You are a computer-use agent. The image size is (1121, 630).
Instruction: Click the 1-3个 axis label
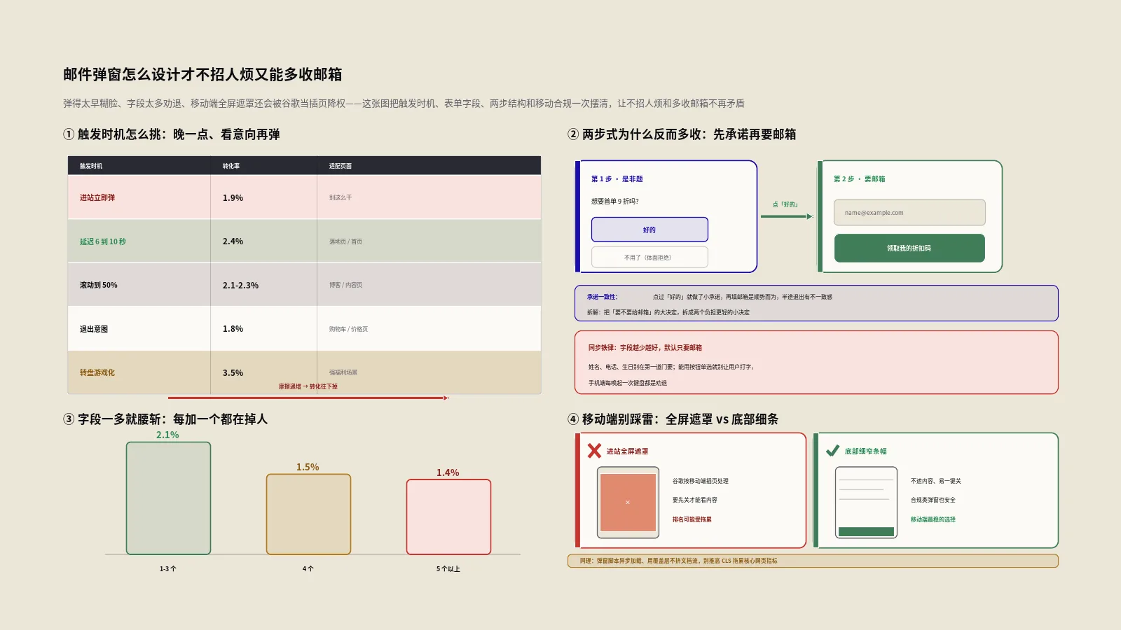168,569
